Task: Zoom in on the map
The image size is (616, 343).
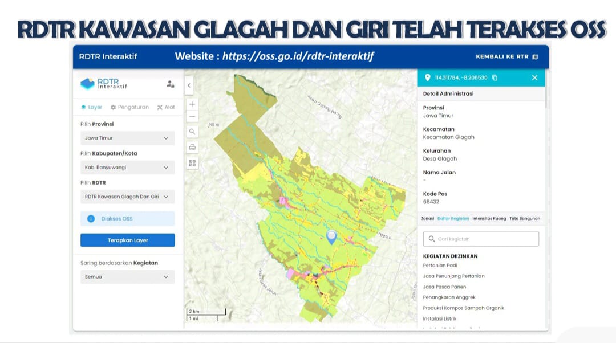Action: [192, 104]
